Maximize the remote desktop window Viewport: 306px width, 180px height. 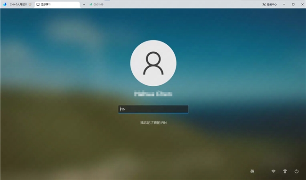[293, 4]
